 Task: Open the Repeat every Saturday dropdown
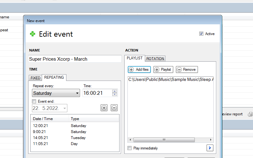click(56, 93)
